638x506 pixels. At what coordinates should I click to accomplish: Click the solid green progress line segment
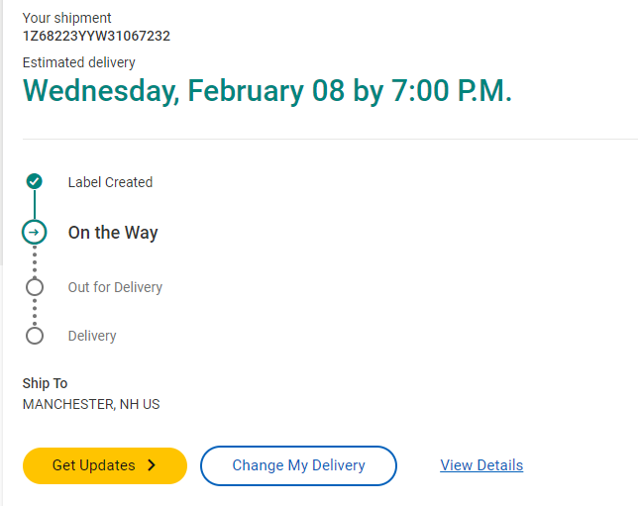pos(35,206)
